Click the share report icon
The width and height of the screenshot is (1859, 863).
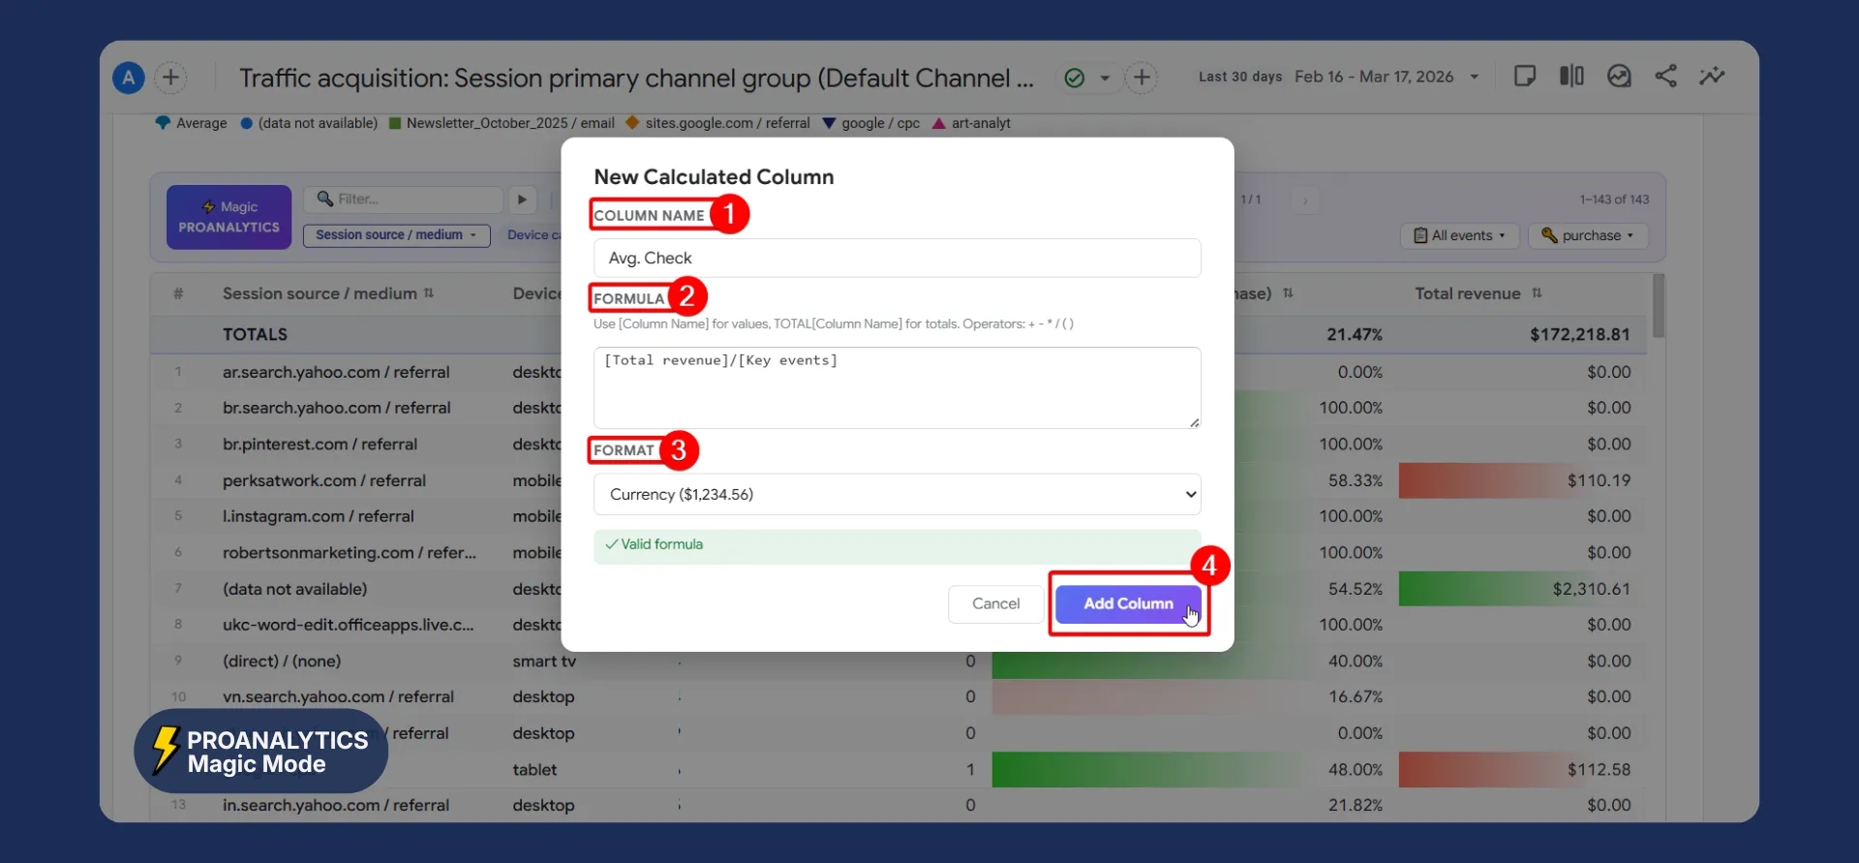[1665, 76]
